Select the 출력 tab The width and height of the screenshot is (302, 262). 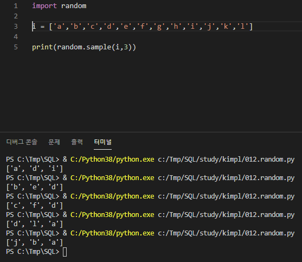click(77, 142)
